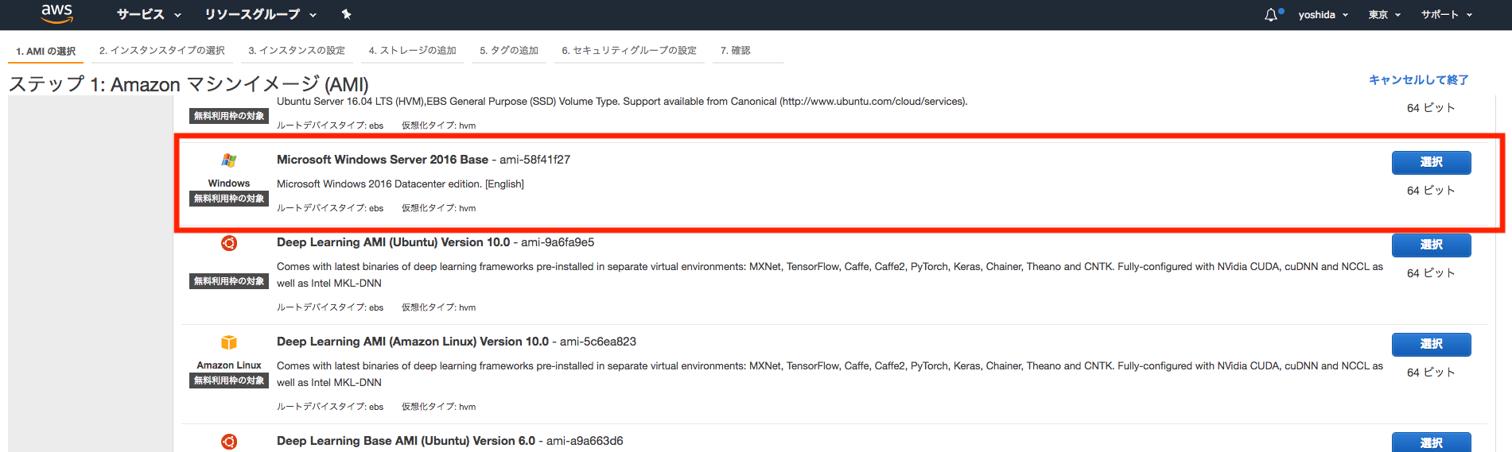This screenshot has width=1512, height=452.
Task: Click Ubuntu icon for Deep Learning Base AMI
Action: [229, 442]
